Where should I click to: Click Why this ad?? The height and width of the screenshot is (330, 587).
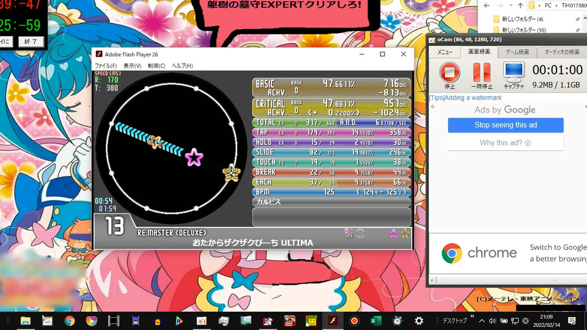pyautogui.click(x=506, y=143)
